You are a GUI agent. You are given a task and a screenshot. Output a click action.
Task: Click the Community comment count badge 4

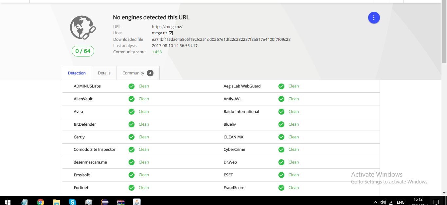click(150, 73)
